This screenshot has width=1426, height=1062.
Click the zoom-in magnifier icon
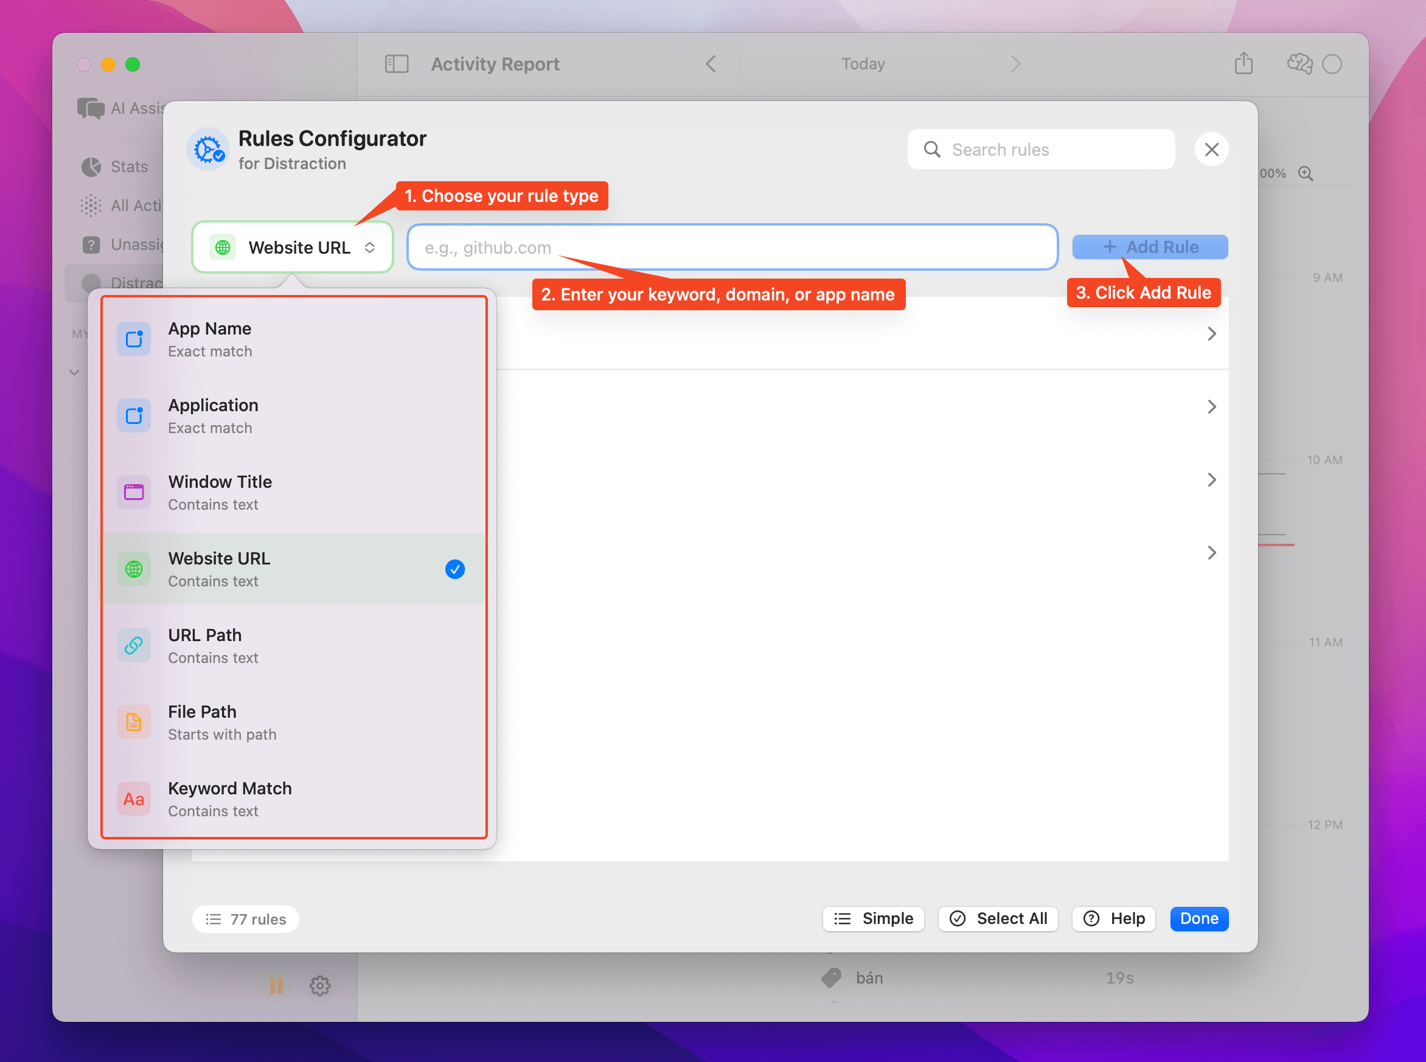(x=1305, y=173)
